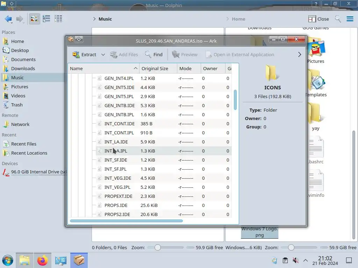The image size is (358, 268).
Task: Switch Dolphin to Compact view mode
Action: click(x=46, y=19)
